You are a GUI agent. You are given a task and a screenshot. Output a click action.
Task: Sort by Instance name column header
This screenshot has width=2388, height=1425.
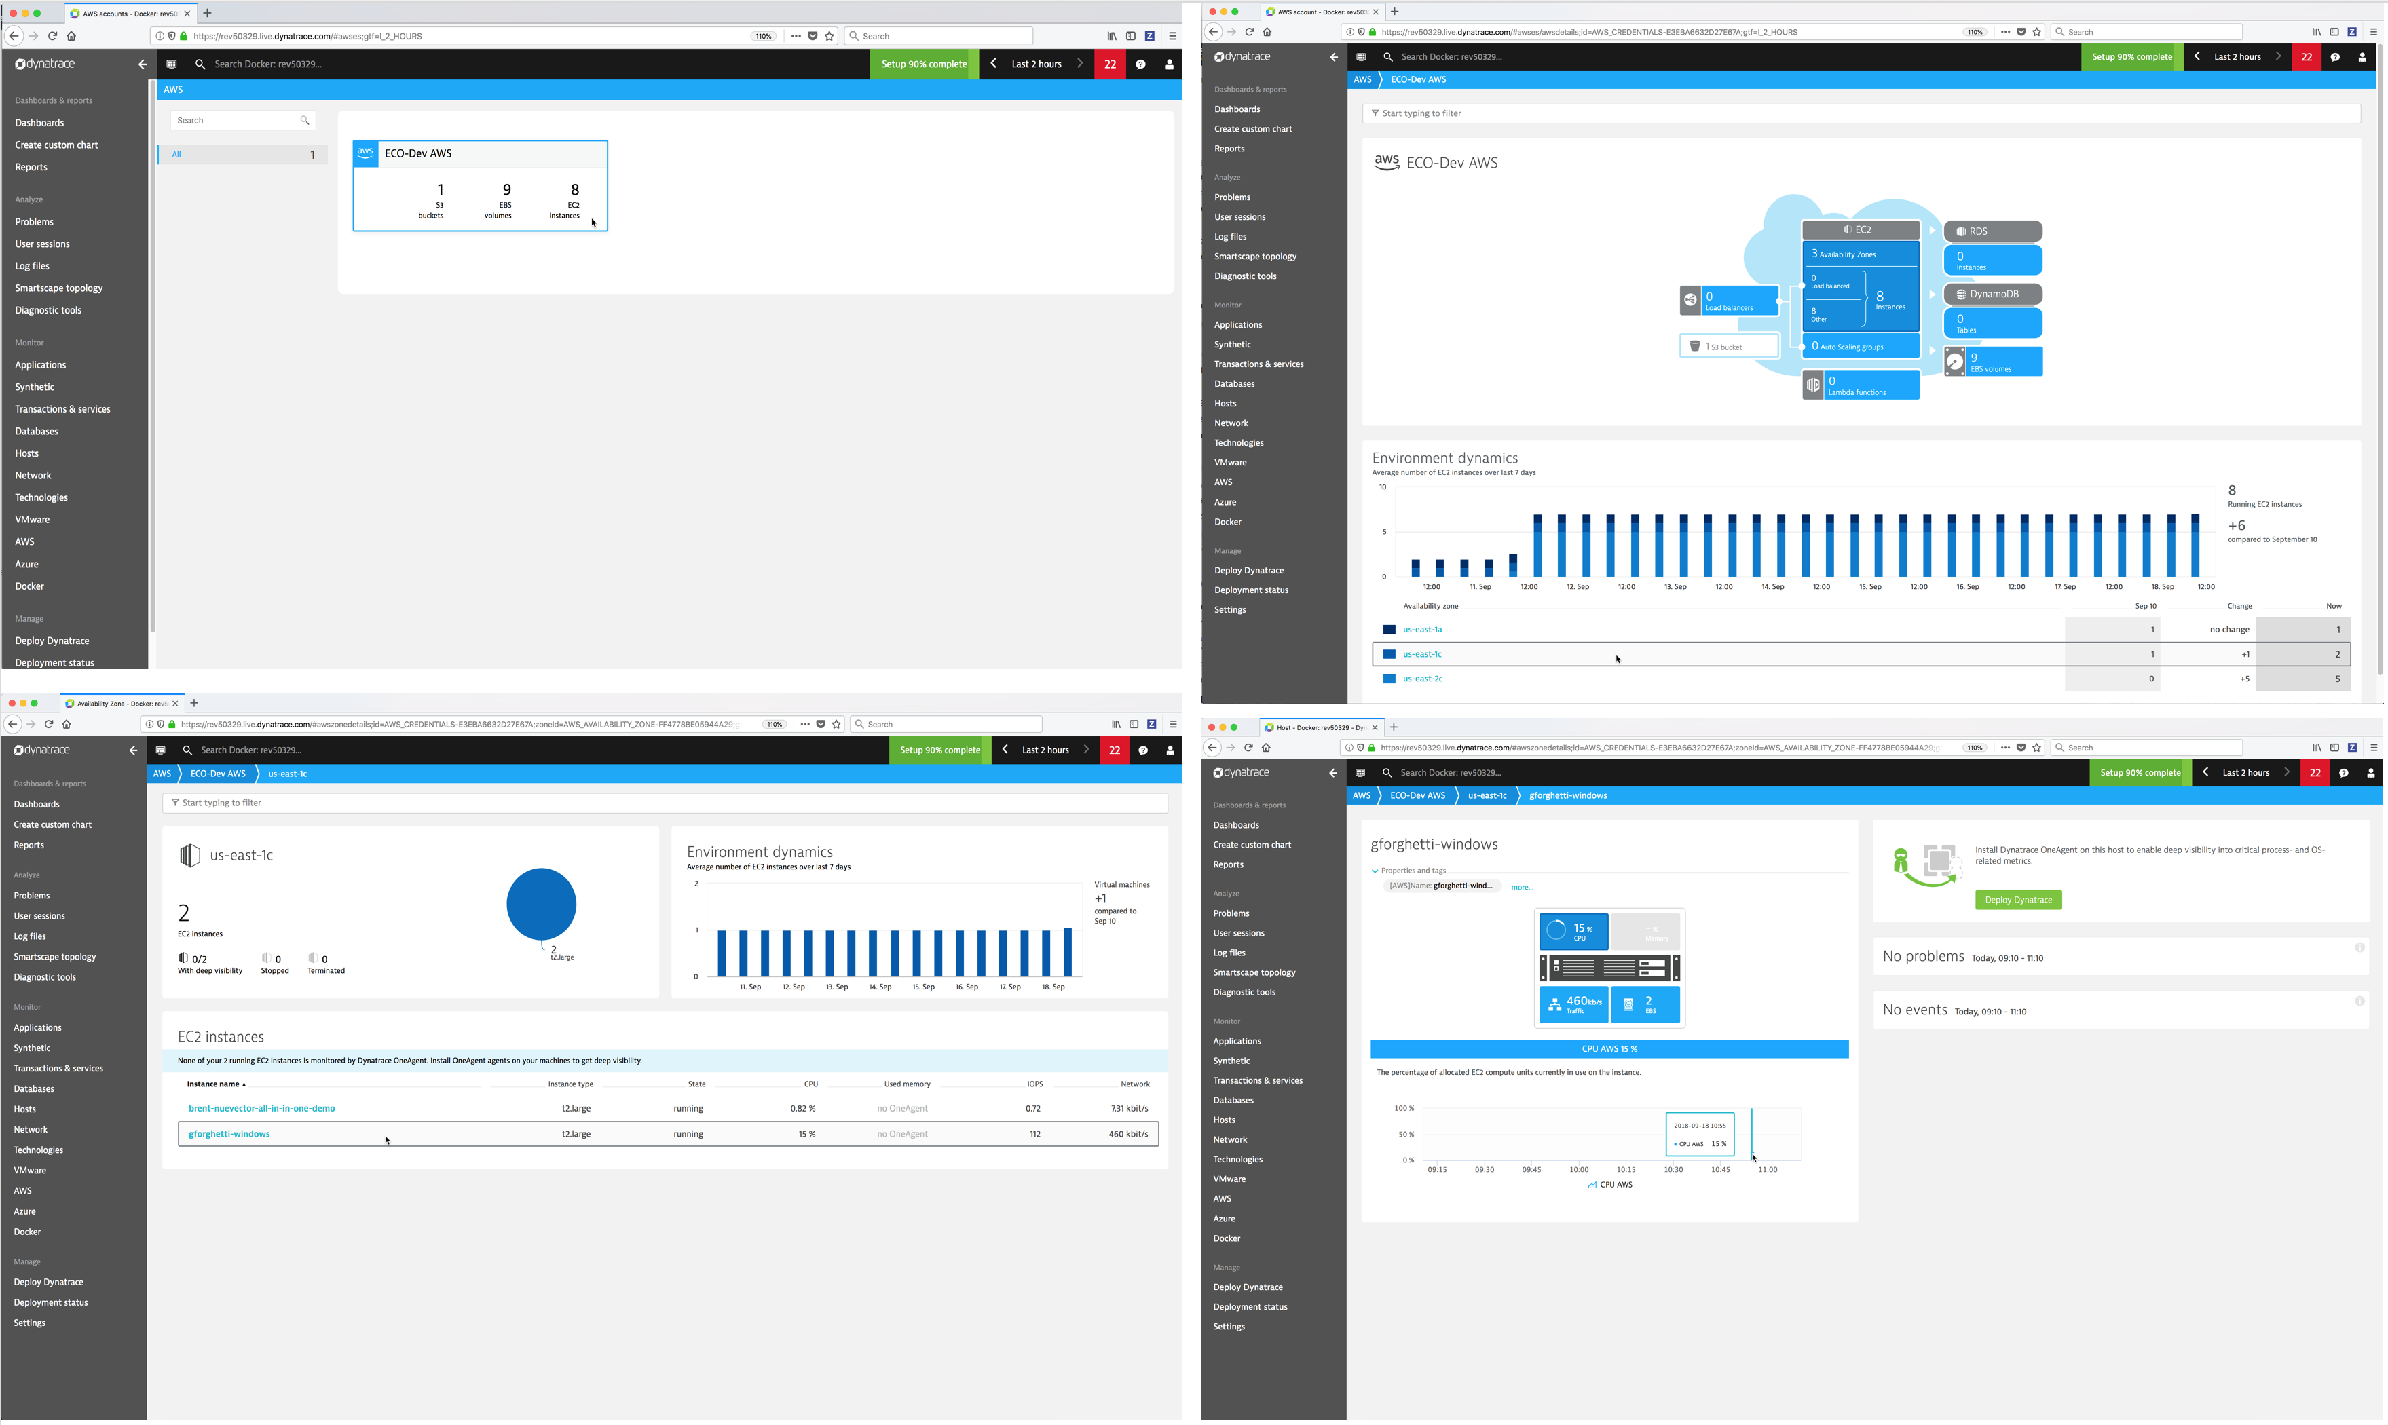pyautogui.click(x=216, y=1084)
